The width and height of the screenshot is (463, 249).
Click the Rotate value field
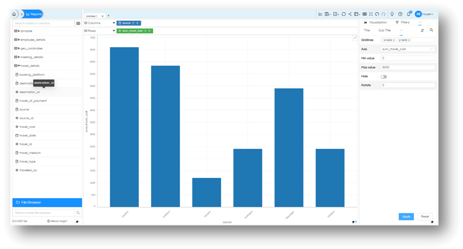407,86
